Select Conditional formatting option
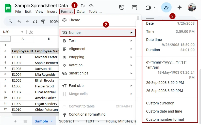Screen dimensions: 201x125 tap(98, 114)
